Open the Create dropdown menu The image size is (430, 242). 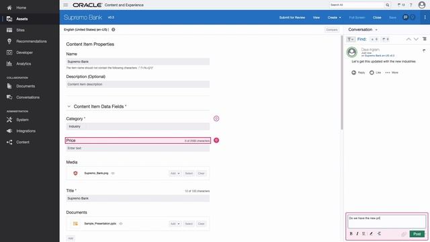335,17
